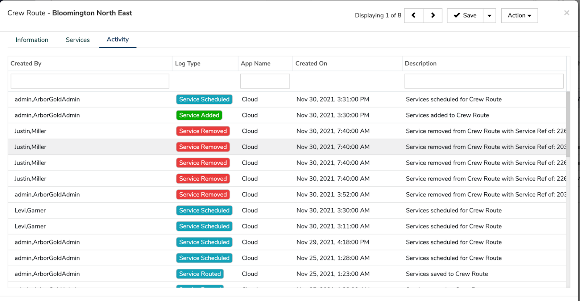Click the date Nov 30, 2021, 3:30:00 PM
Image resolution: width=580 pixels, height=301 pixels.
click(x=333, y=115)
